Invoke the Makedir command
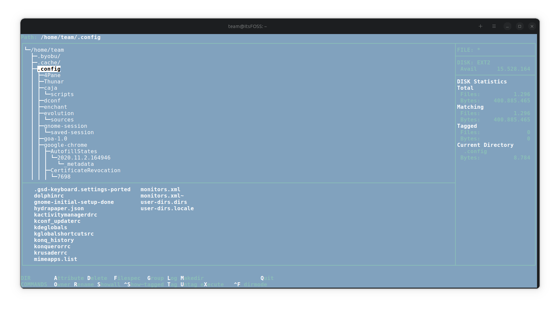This screenshot has width=560, height=311. (x=192, y=278)
